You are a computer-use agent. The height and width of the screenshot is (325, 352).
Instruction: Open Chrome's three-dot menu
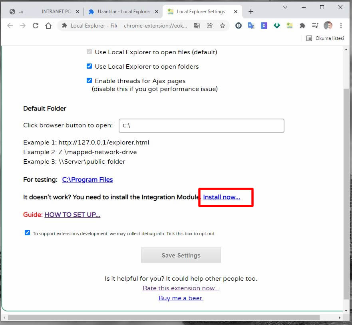pyautogui.click(x=341, y=26)
